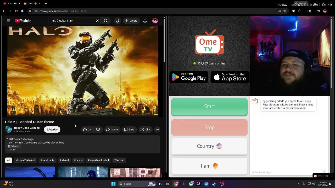Open more actions ellipsis under the video
The image size is (335, 188).
click(157, 130)
